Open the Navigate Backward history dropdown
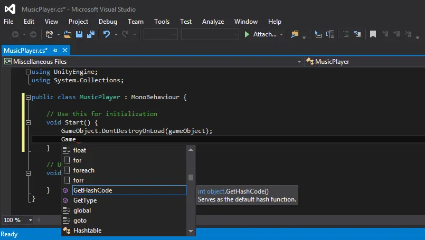 point(24,34)
